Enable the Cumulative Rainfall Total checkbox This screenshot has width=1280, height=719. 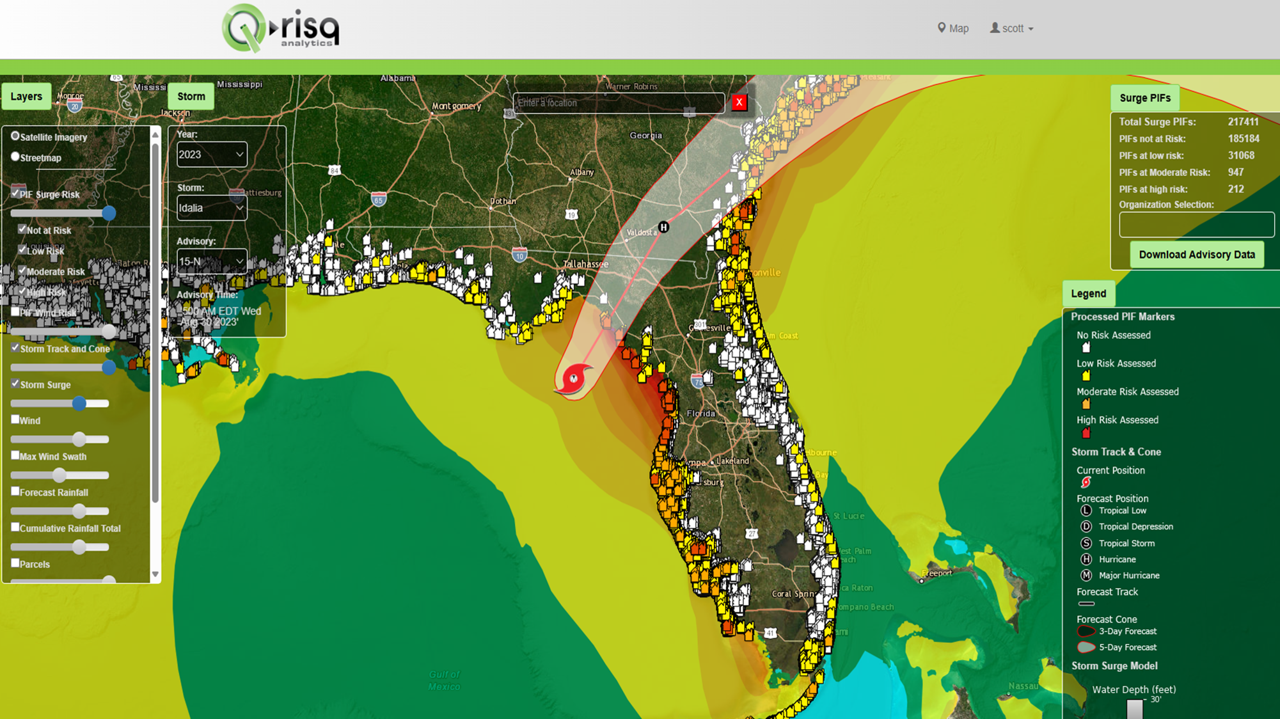15,527
